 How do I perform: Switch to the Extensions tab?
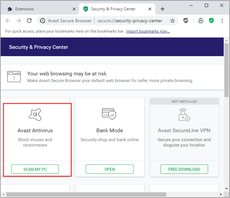pyautogui.click(x=40, y=9)
